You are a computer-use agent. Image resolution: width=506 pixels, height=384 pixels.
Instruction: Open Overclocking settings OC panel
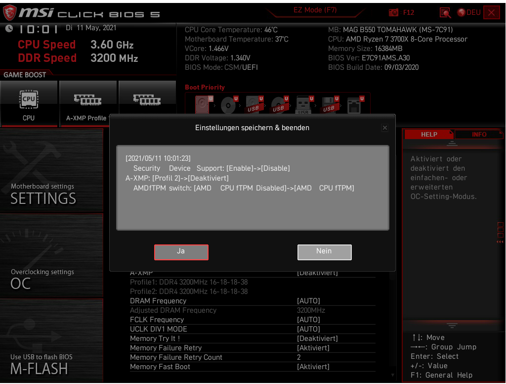[51, 255]
